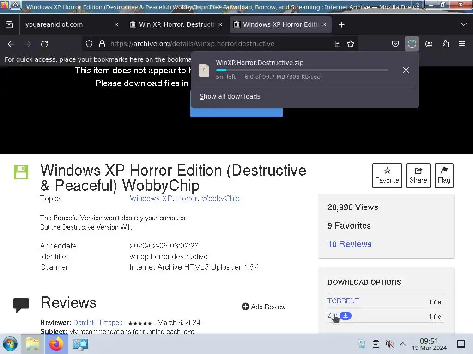Open tracking protection shield icon
This screenshot has height=354, width=473.
point(89,44)
